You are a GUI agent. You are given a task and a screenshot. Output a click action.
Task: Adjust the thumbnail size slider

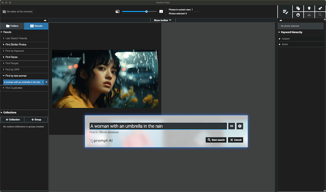[147, 11]
